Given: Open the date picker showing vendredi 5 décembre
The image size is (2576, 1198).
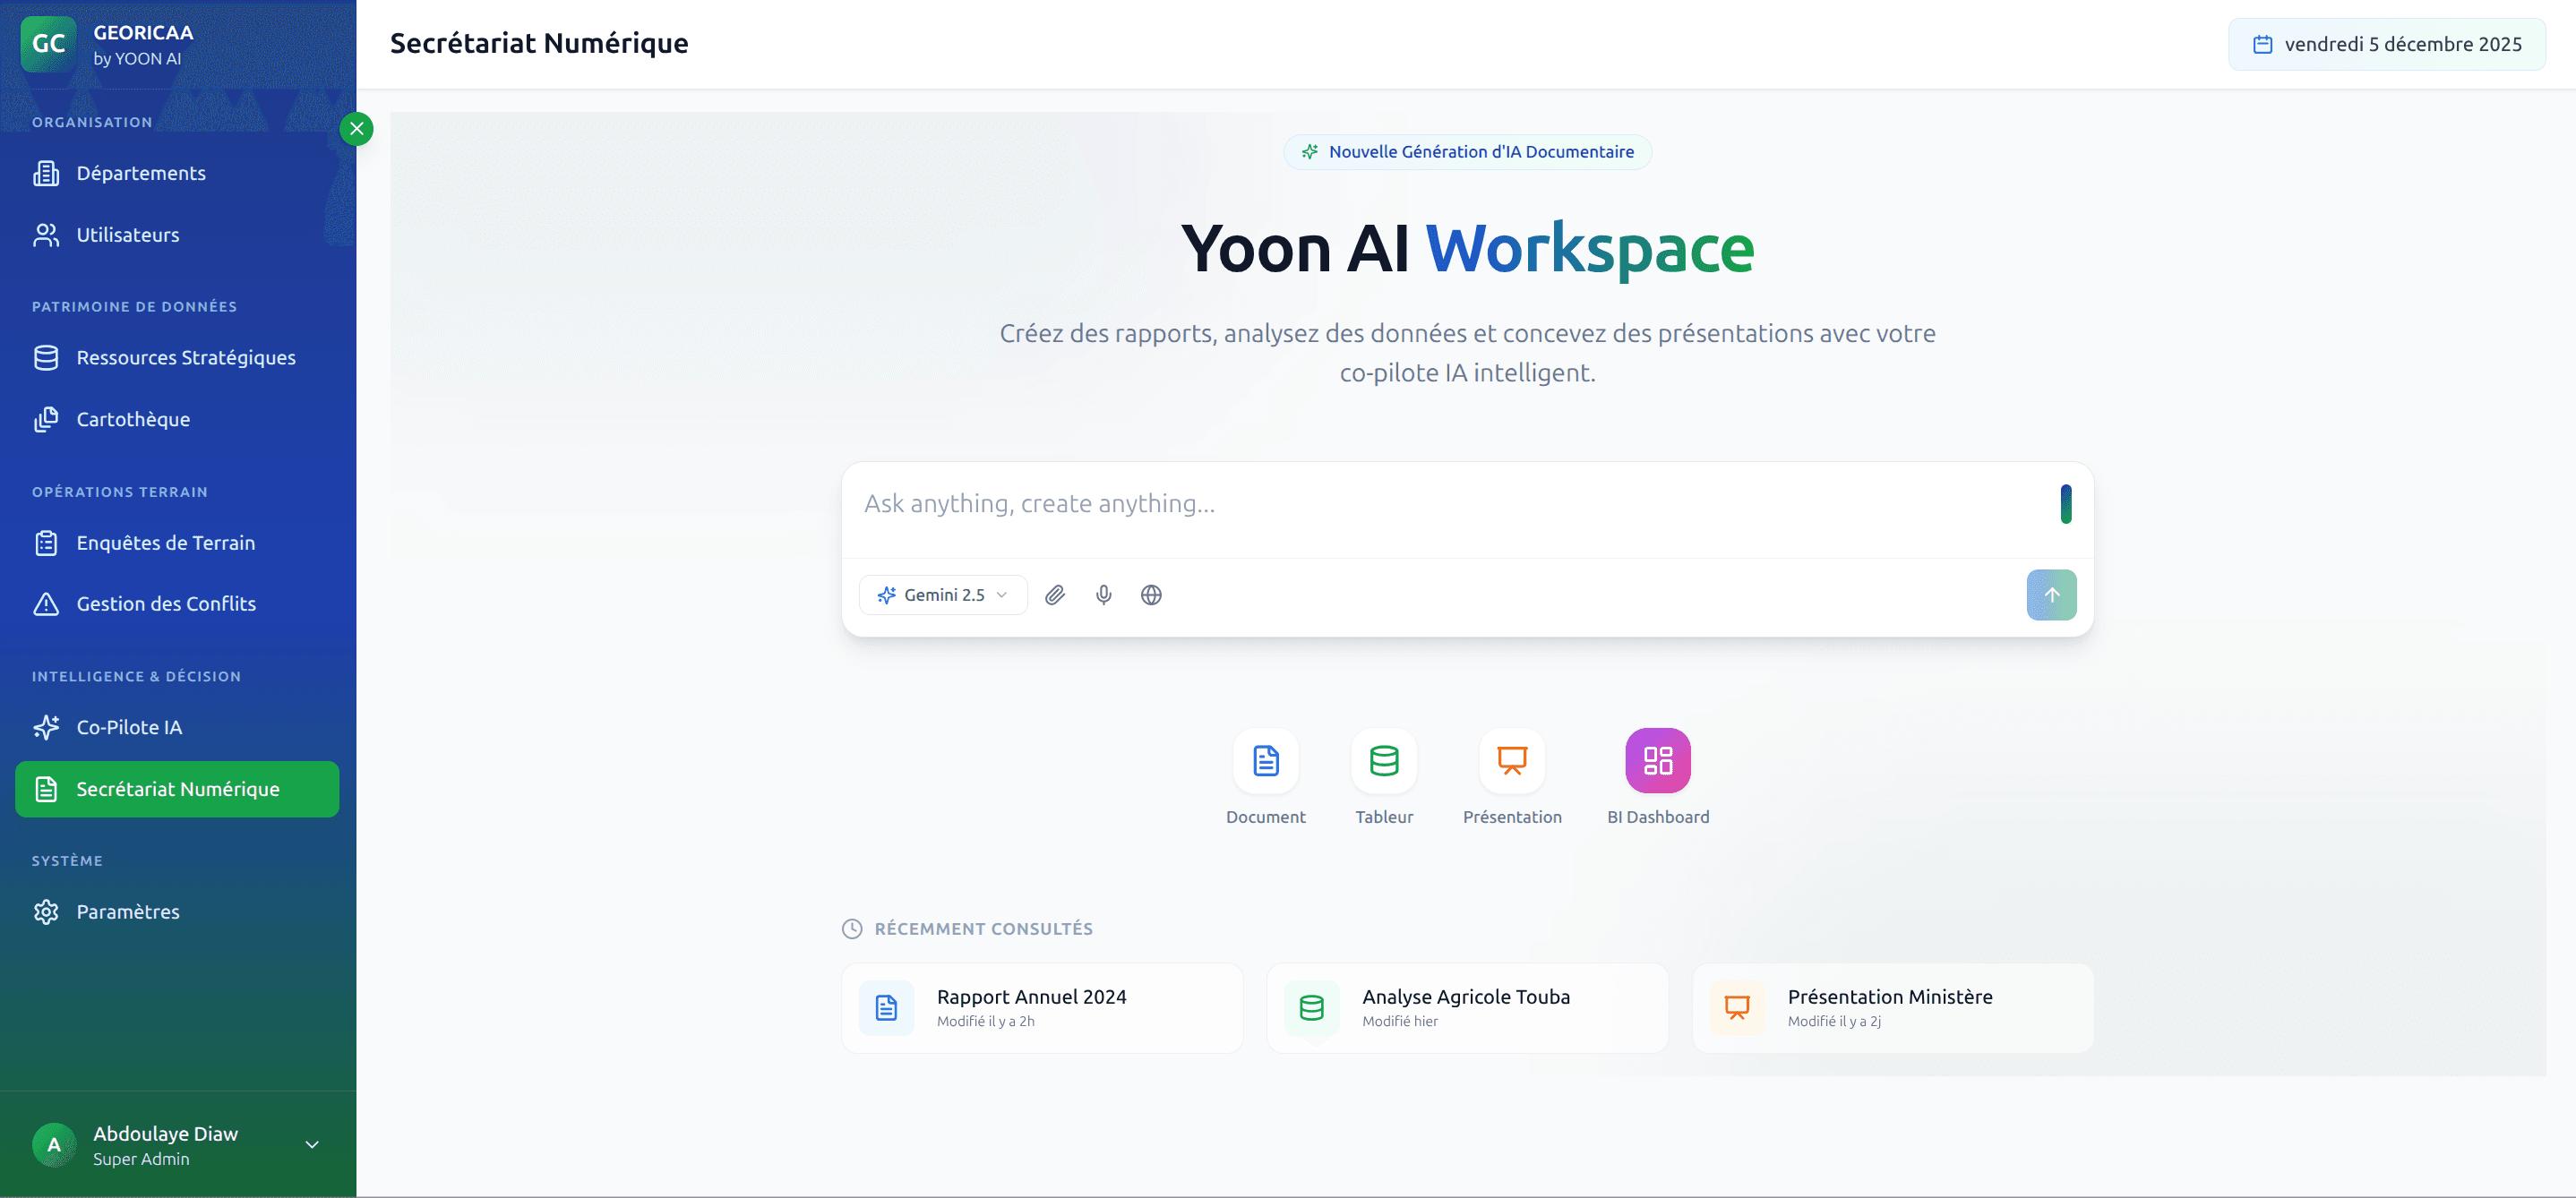Looking at the screenshot, I should pyautogui.click(x=2387, y=43).
